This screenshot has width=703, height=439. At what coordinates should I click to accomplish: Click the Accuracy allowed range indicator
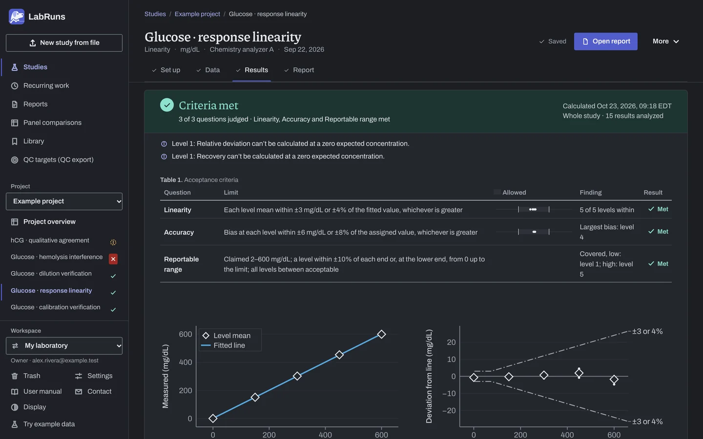click(x=534, y=232)
